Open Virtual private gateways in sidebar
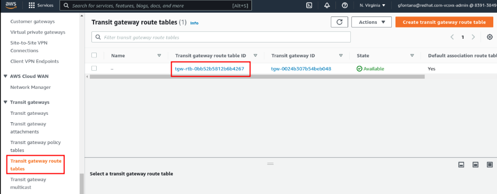Image resolution: width=497 pixels, height=194 pixels. click(x=38, y=32)
